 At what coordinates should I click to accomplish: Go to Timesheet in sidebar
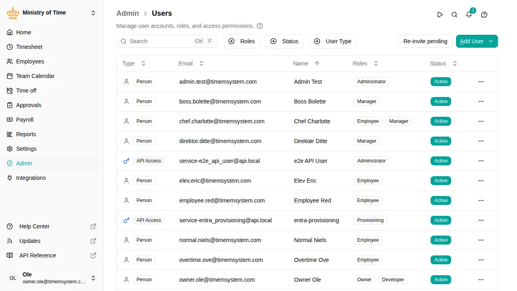[52, 47]
